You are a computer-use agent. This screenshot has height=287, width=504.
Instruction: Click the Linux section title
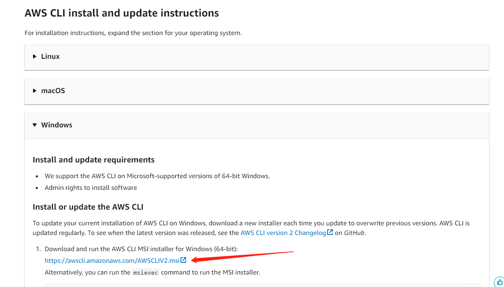pos(50,56)
